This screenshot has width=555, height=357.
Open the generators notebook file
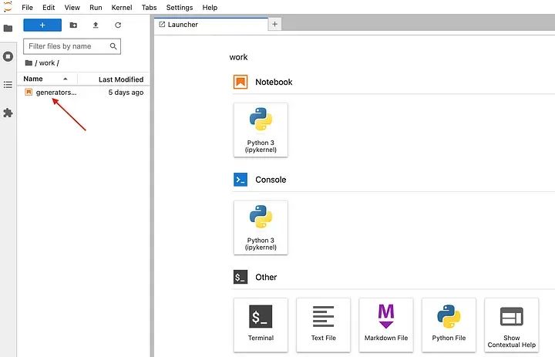(55, 93)
